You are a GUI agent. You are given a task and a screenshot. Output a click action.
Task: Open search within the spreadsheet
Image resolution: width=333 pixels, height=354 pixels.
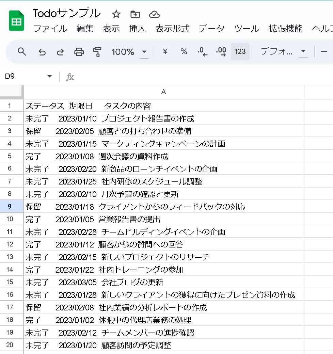[x=22, y=52]
